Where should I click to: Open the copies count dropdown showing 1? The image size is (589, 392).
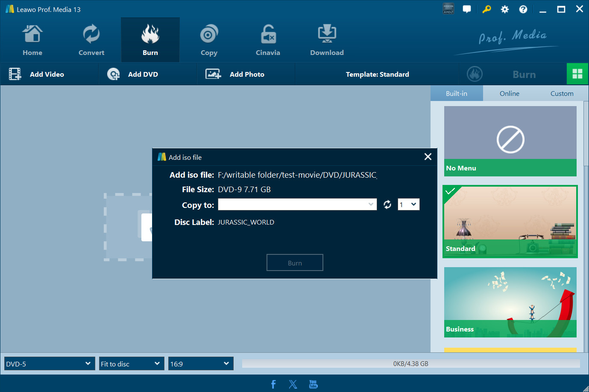(x=408, y=205)
